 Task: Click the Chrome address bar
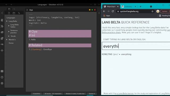tap(135, 11)
